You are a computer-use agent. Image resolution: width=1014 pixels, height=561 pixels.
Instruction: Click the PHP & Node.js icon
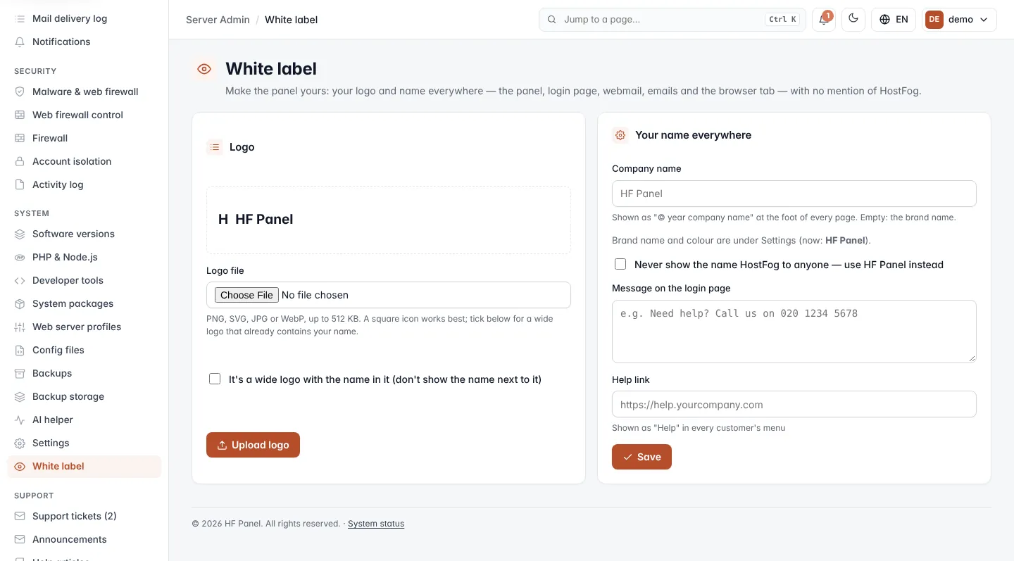(20, 257)
